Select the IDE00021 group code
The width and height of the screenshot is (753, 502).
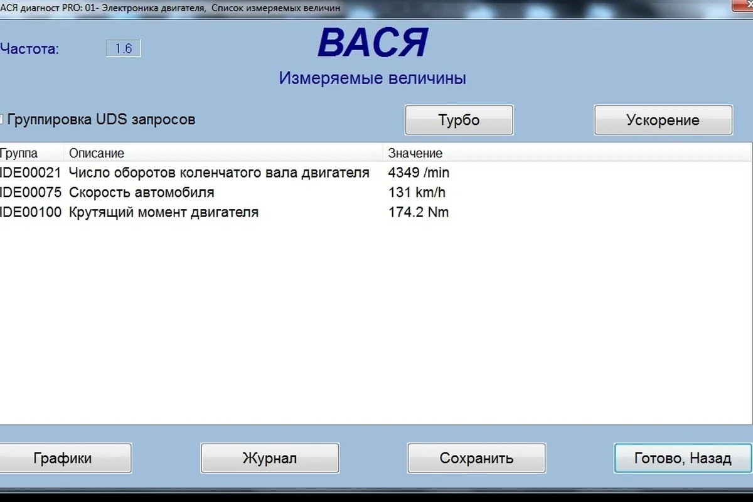[30, 173]
